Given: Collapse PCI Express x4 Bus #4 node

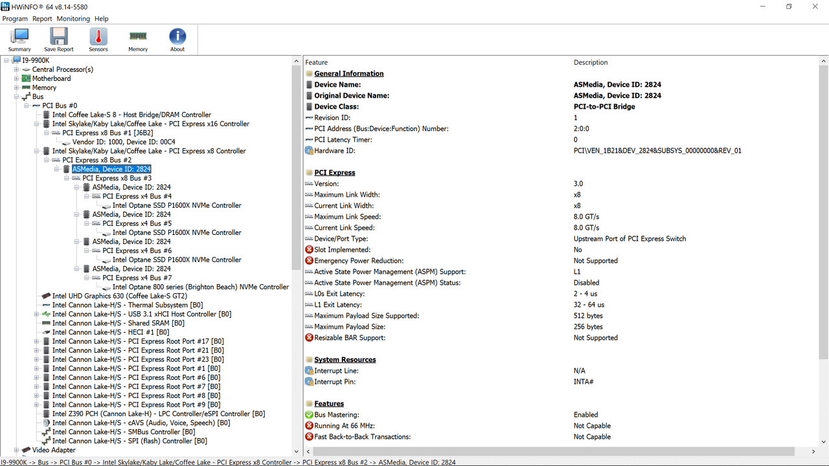Looking at the screenshot, I should click(87, 196).
